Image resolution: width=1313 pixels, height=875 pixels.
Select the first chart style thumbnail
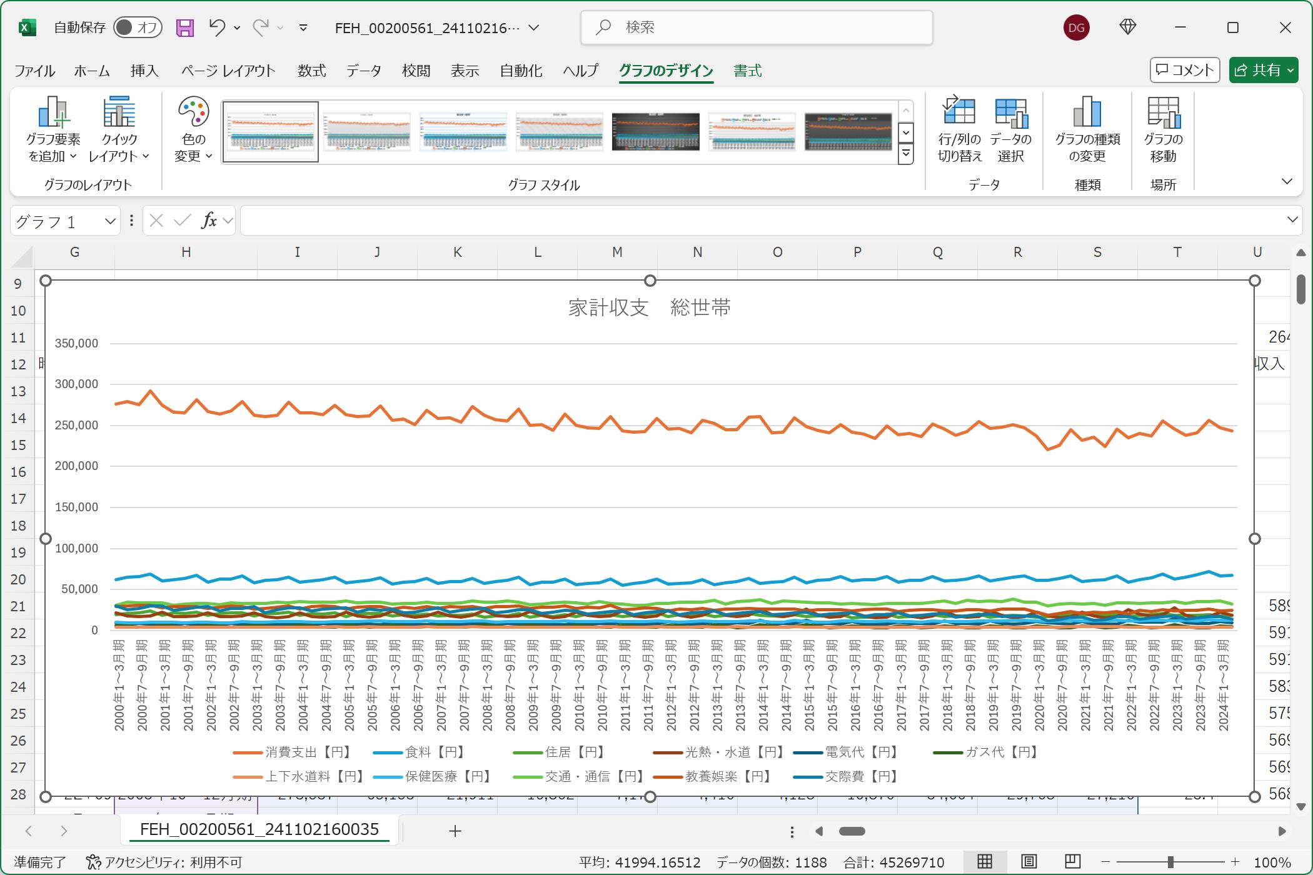tap(271, 132)
